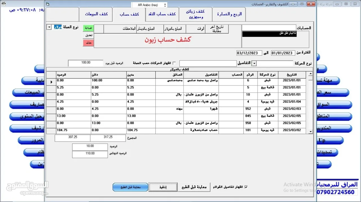The image size is (361, 202).
Task: Click the السائق column header
Action: 170,75
